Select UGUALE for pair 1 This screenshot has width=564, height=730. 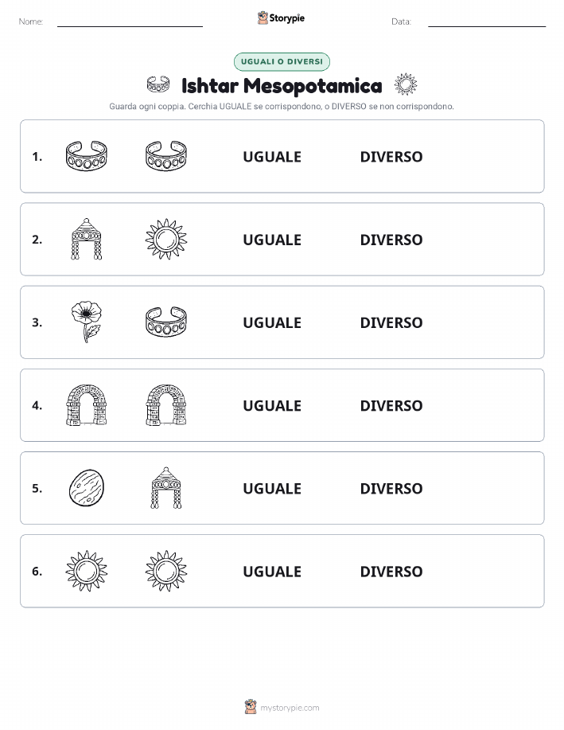click(x=272, y=157)
